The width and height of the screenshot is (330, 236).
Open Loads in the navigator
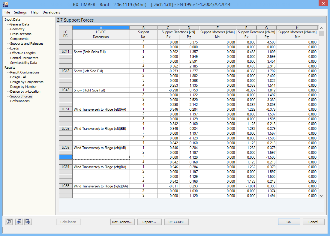point(14,48)
